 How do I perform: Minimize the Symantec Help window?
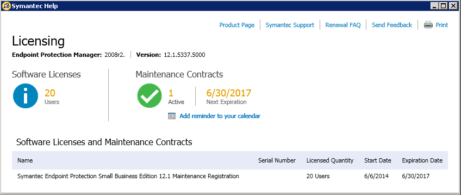[x=435, y=5]
